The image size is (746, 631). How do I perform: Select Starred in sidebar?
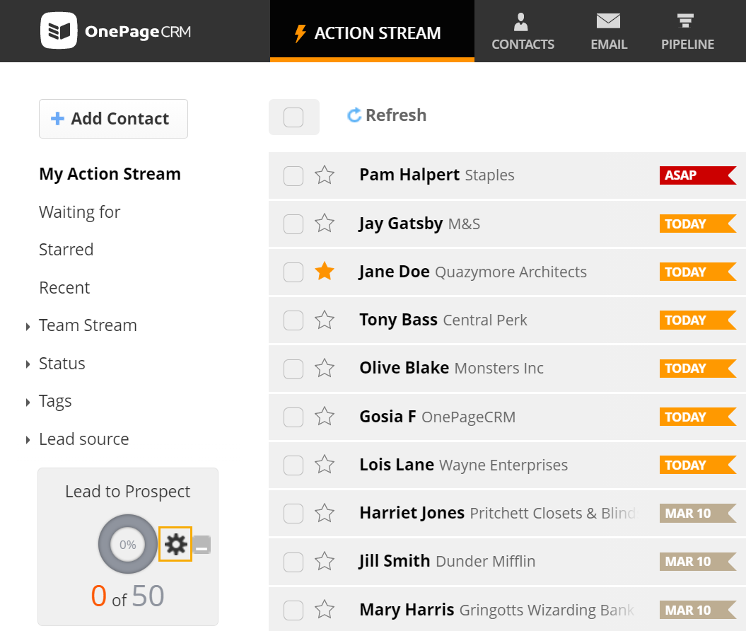click(x=66, y=250)
